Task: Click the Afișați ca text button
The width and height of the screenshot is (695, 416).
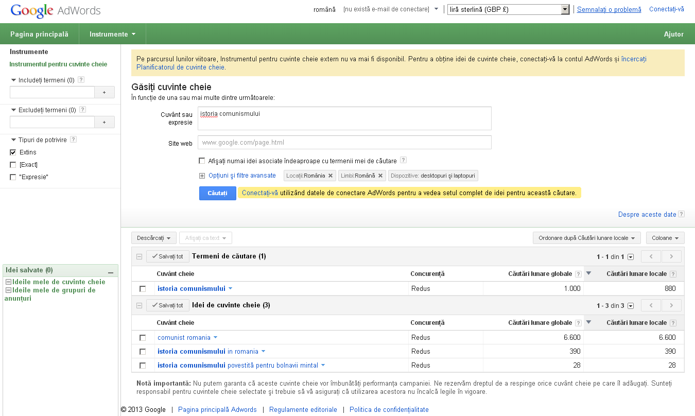Action: tap(205, 238)
